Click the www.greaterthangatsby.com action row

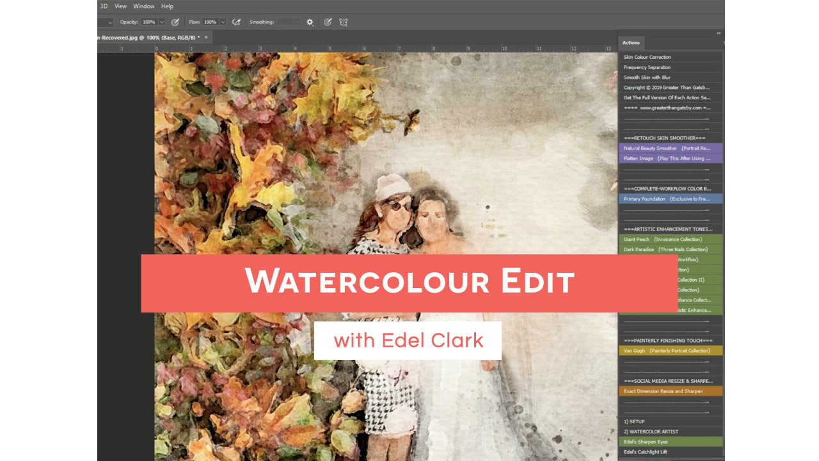(x=671, y=108)
